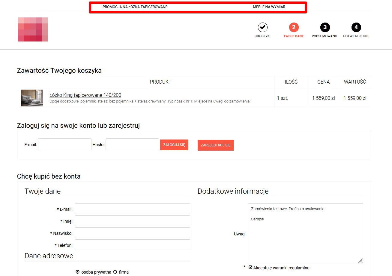Focus the Hasło password field
Screen dimensions: 392x276
(132, 144)
